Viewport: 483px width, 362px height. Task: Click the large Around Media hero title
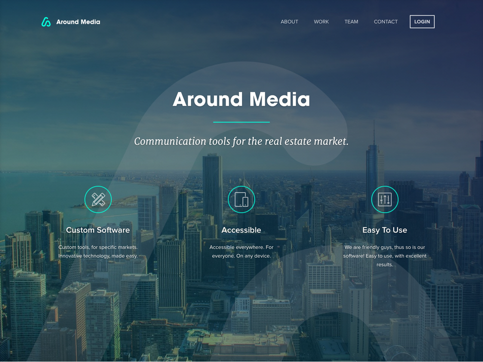pos(241,99)
